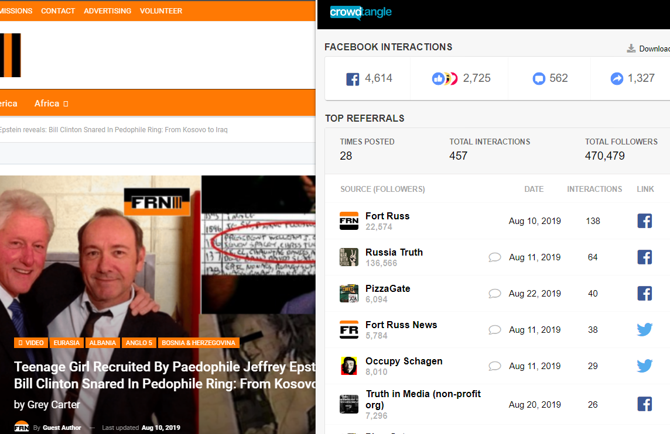670x434 pixels.
Task: Click the Aug 20, 2019 date cell
Action: [535, 405]
